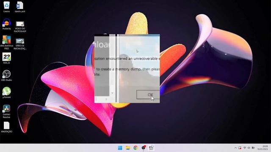Click the error message text mentioning unrecoverable
271x152 pixels.
click(x=127, y=59)
